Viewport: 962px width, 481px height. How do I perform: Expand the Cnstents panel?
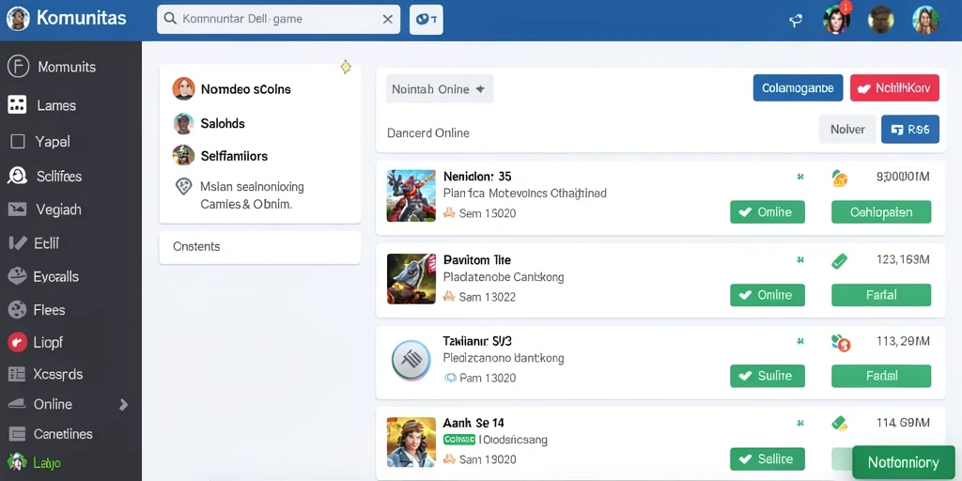pyautogui.click(x=259, y=247)
